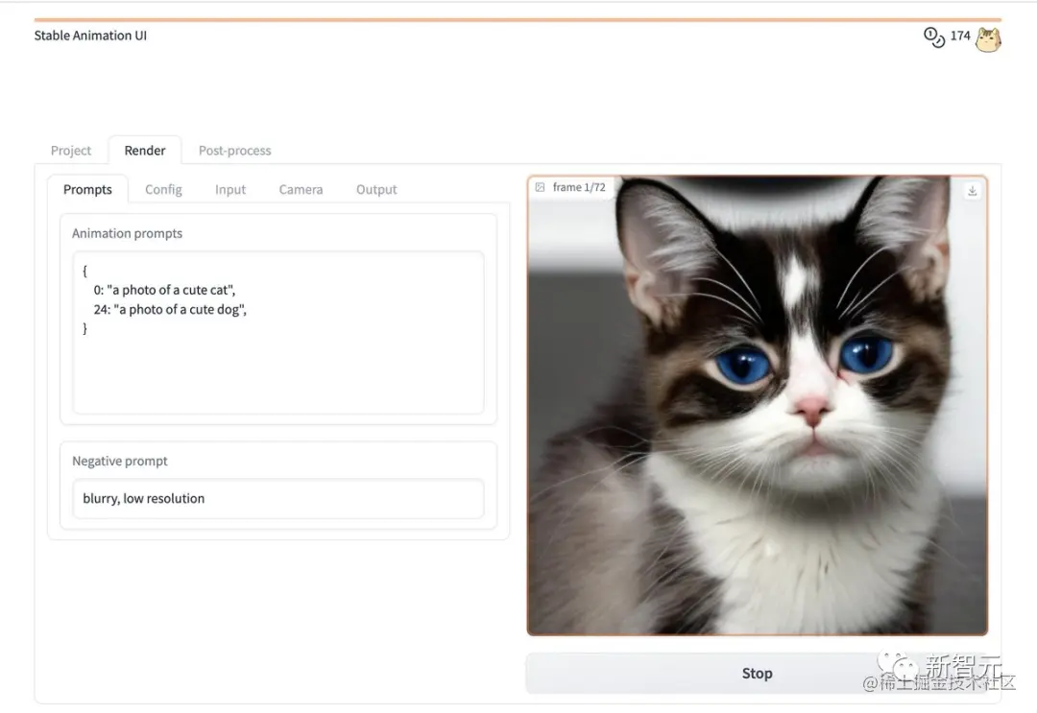Switch to the Project tab

(71, 151)
